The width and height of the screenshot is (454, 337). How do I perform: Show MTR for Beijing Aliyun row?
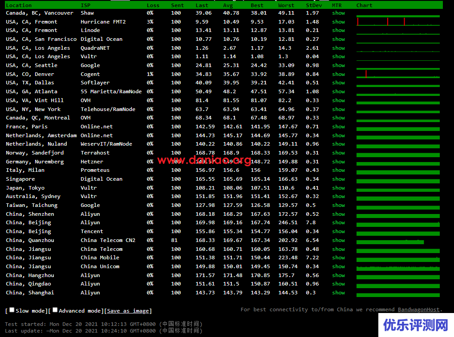(x=338, y=222)
